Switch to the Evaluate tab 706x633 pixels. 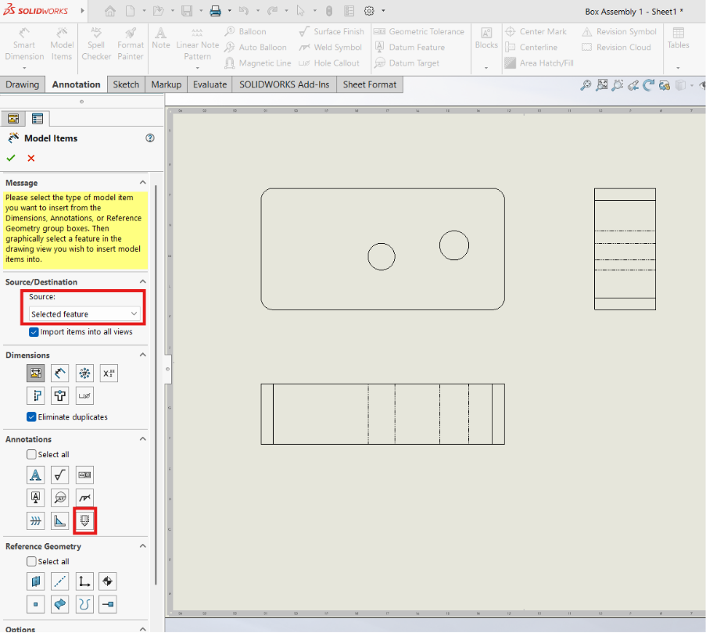210,84
